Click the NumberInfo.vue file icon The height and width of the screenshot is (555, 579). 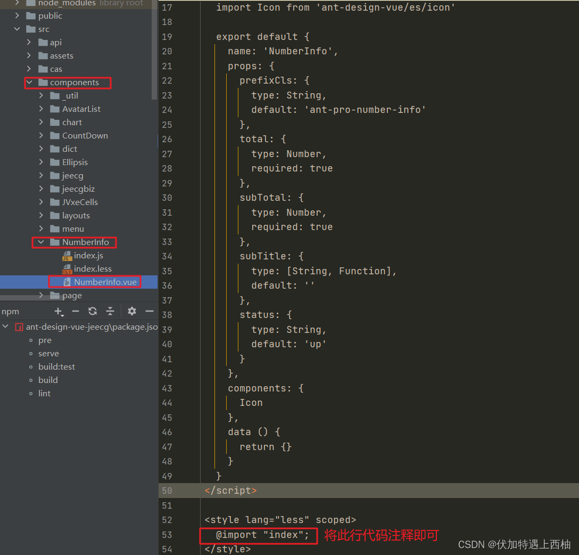67,282
